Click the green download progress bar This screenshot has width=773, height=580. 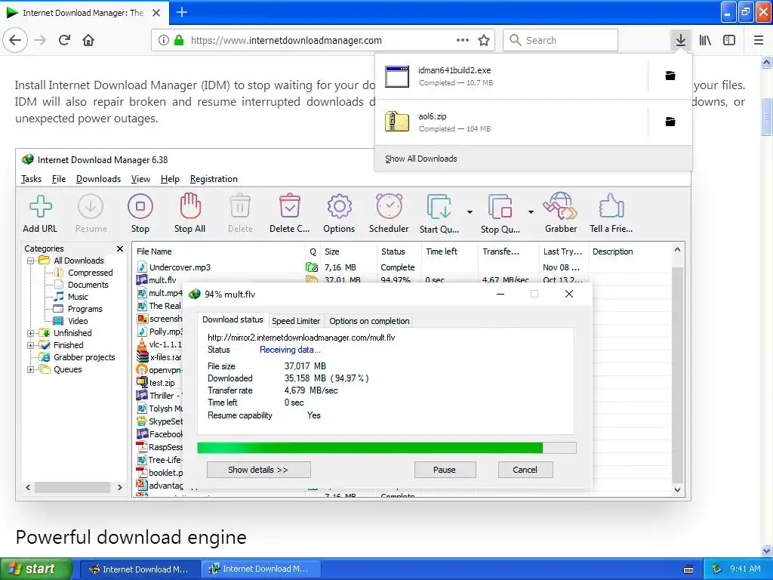coord(370,448)
